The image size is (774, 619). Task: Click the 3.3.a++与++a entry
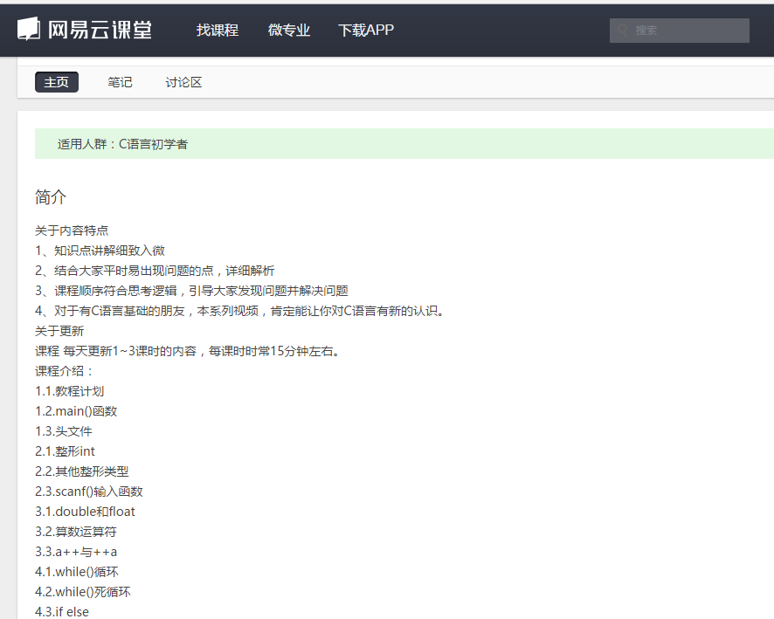[x=76, y=552]
